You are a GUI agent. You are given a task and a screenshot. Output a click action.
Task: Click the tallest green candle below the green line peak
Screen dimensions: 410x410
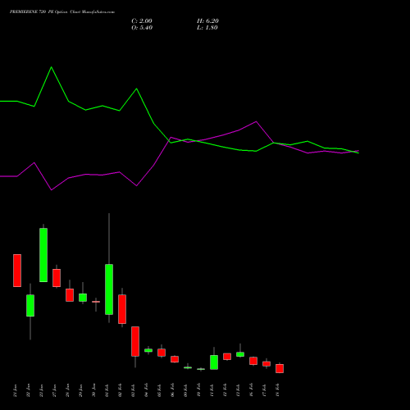[x=43, y=255]
